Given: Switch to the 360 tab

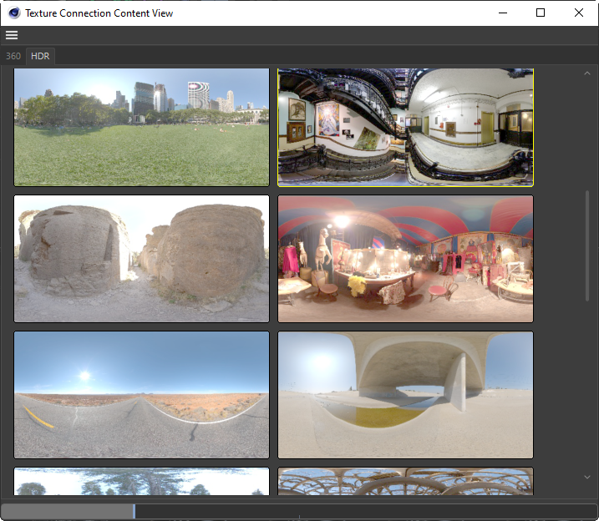Looking at the screenshot, I should click(x=13, y=56).
